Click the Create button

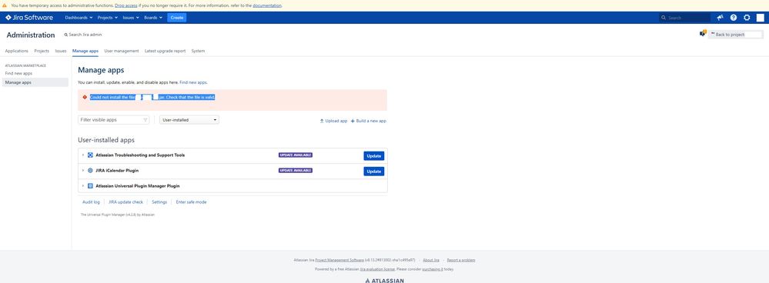point(176,18)
